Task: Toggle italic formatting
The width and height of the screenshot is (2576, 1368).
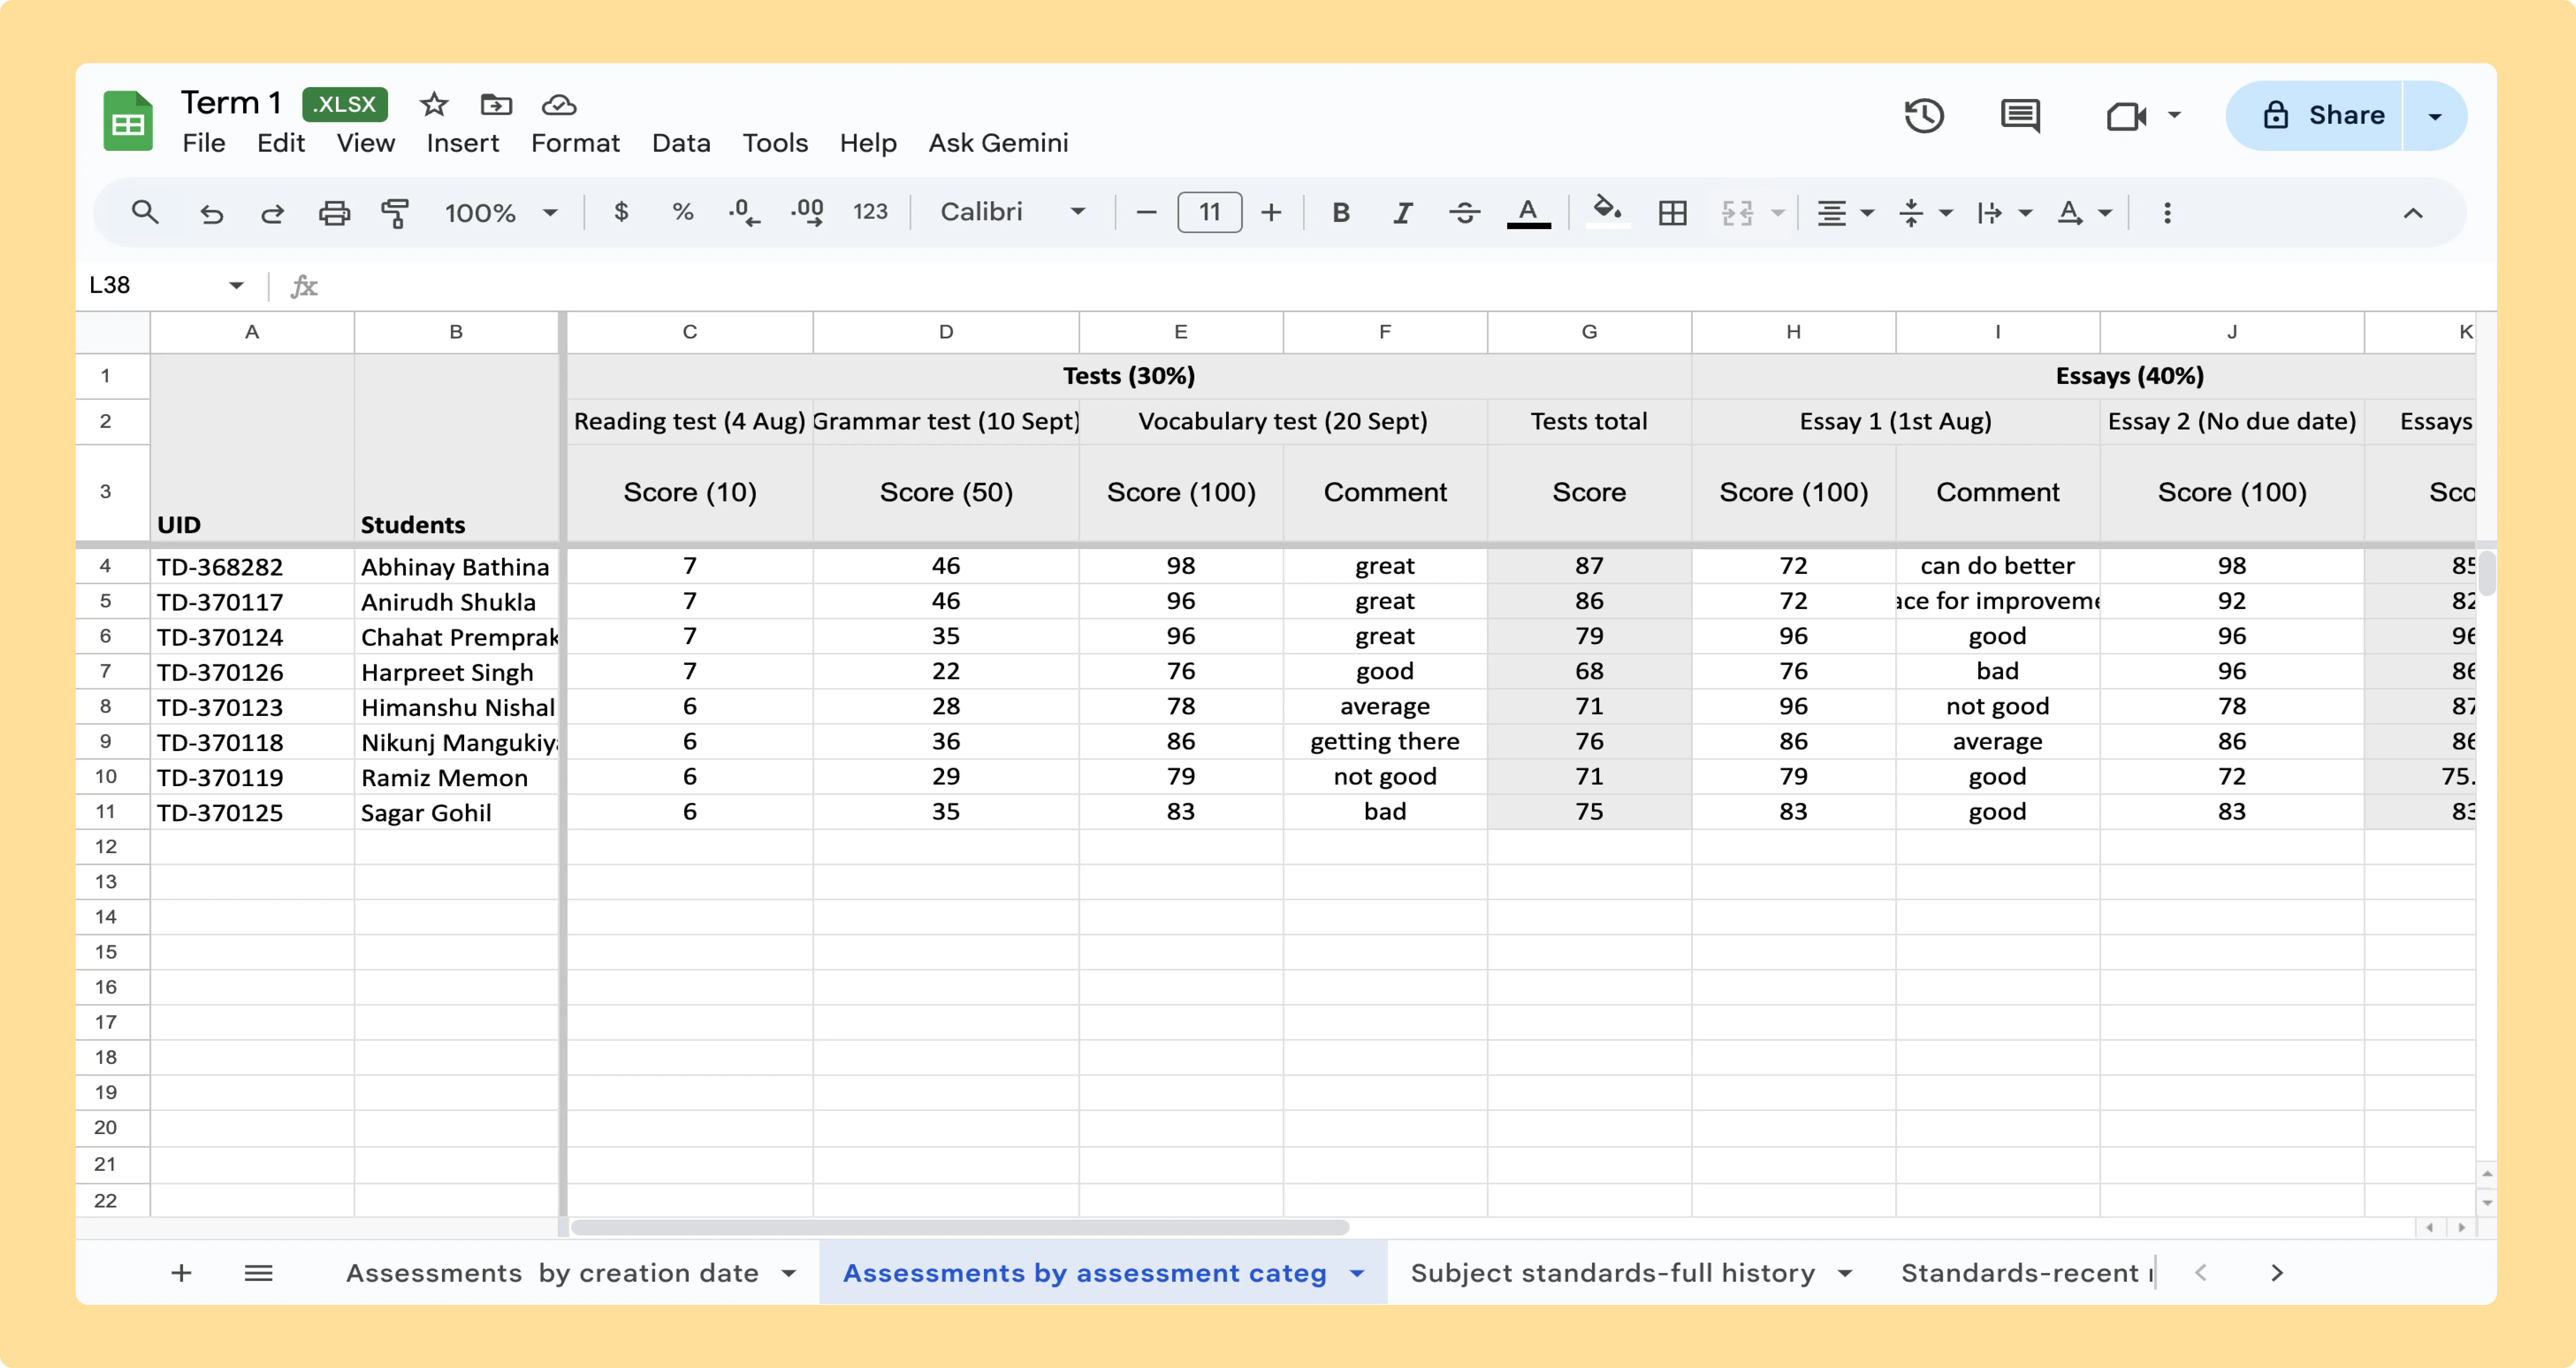Action: coord(1403,212)
